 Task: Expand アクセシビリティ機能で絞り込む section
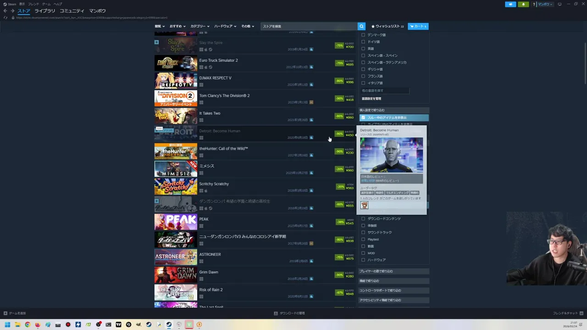pos(393,300)
